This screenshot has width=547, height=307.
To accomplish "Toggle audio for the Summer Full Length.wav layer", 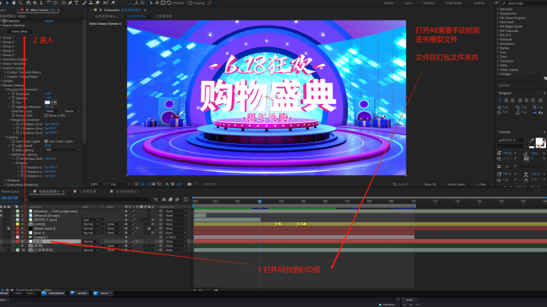I will click(x=2, y=211).
